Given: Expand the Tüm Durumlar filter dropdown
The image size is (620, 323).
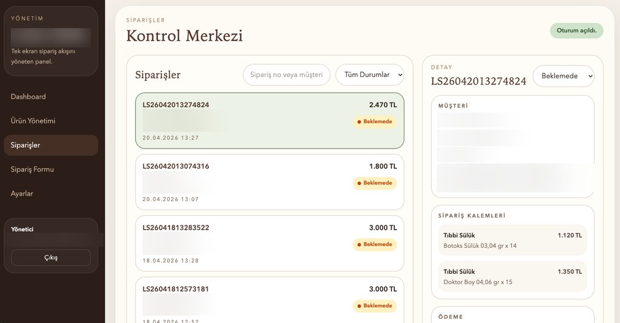Looking at the screenshot, I should click(x=370, y=75).
